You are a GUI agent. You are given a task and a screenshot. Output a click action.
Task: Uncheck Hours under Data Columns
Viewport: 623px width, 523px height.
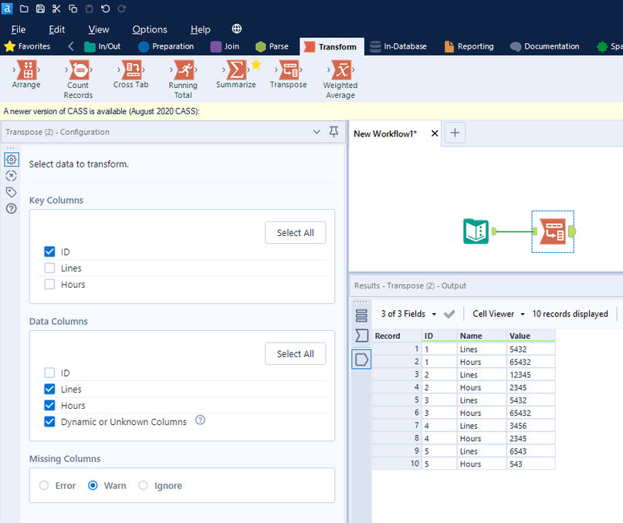point(49,406)
